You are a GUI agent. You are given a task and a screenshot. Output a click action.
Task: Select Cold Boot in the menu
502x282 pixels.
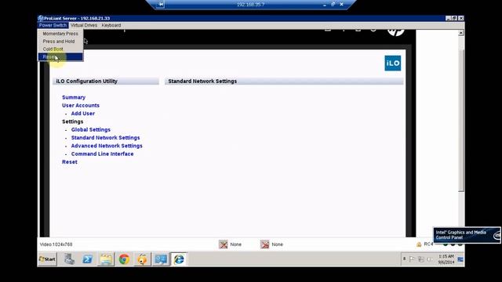point(60,49)
